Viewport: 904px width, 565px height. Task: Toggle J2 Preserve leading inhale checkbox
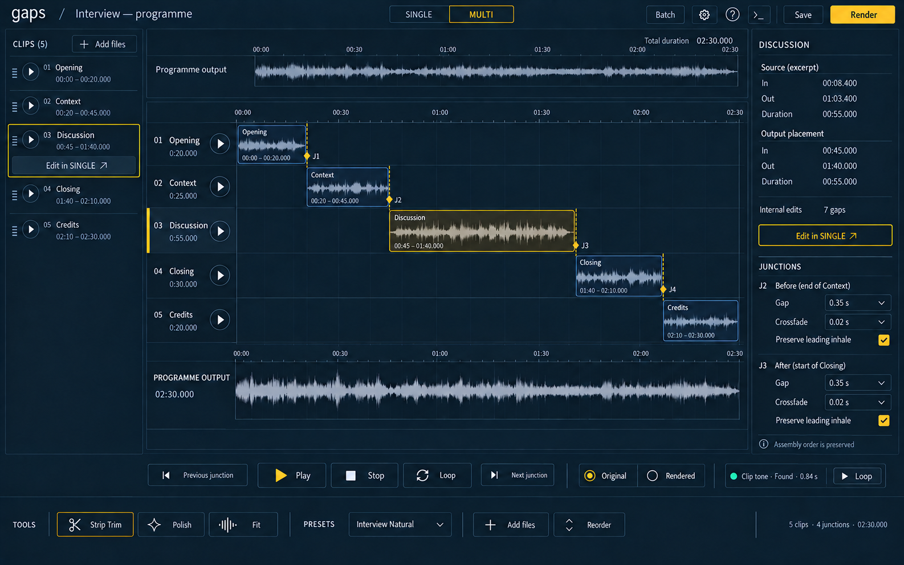(x=883, y=340)
